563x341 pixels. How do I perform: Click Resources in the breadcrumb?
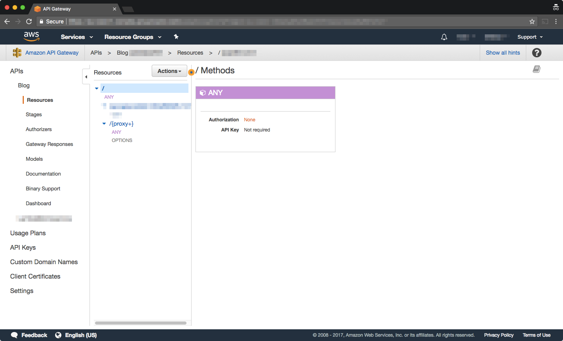click(190, 53)
